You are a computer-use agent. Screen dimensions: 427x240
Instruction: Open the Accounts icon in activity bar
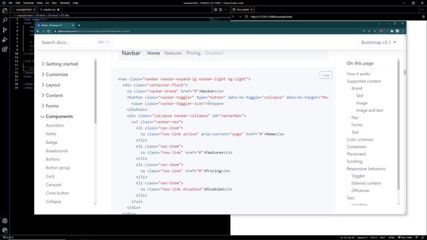5,221
